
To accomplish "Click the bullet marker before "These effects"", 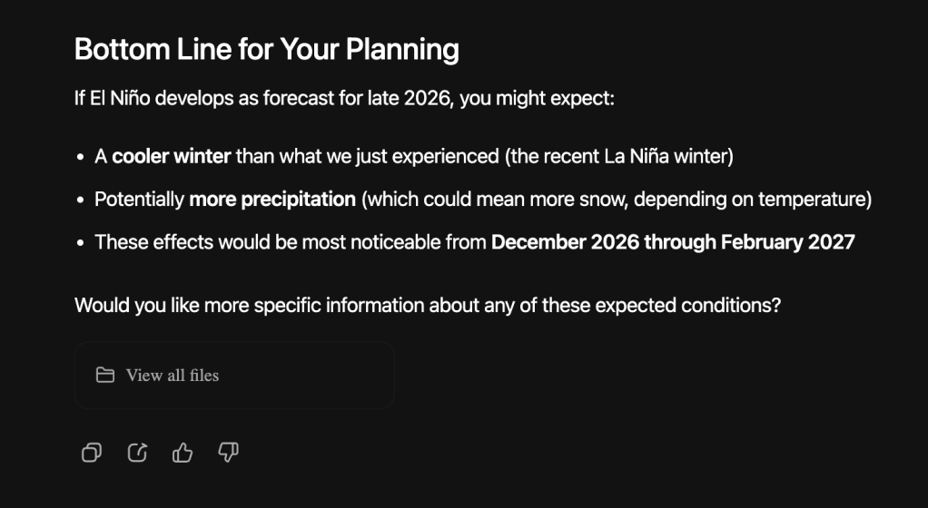I will click(82, 243).
